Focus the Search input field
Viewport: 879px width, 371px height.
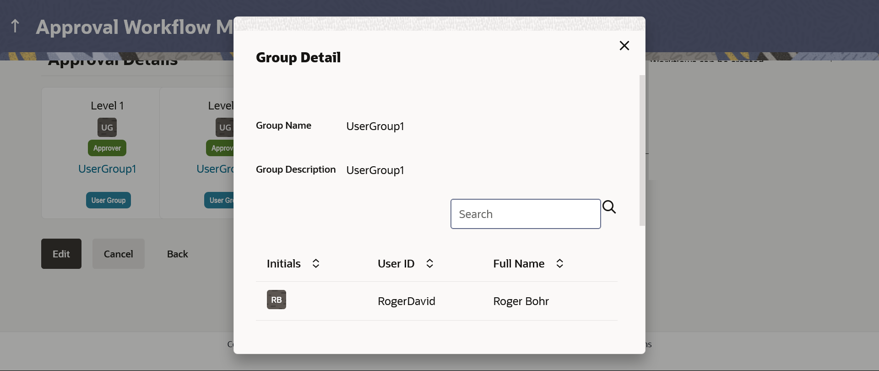(x=525, y=214)
